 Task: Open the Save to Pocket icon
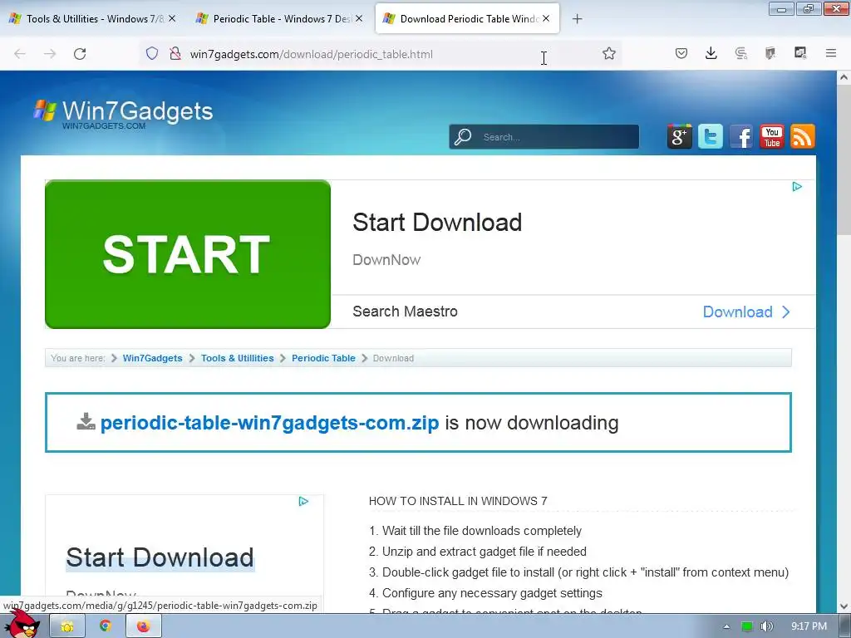tap(681, 53)
